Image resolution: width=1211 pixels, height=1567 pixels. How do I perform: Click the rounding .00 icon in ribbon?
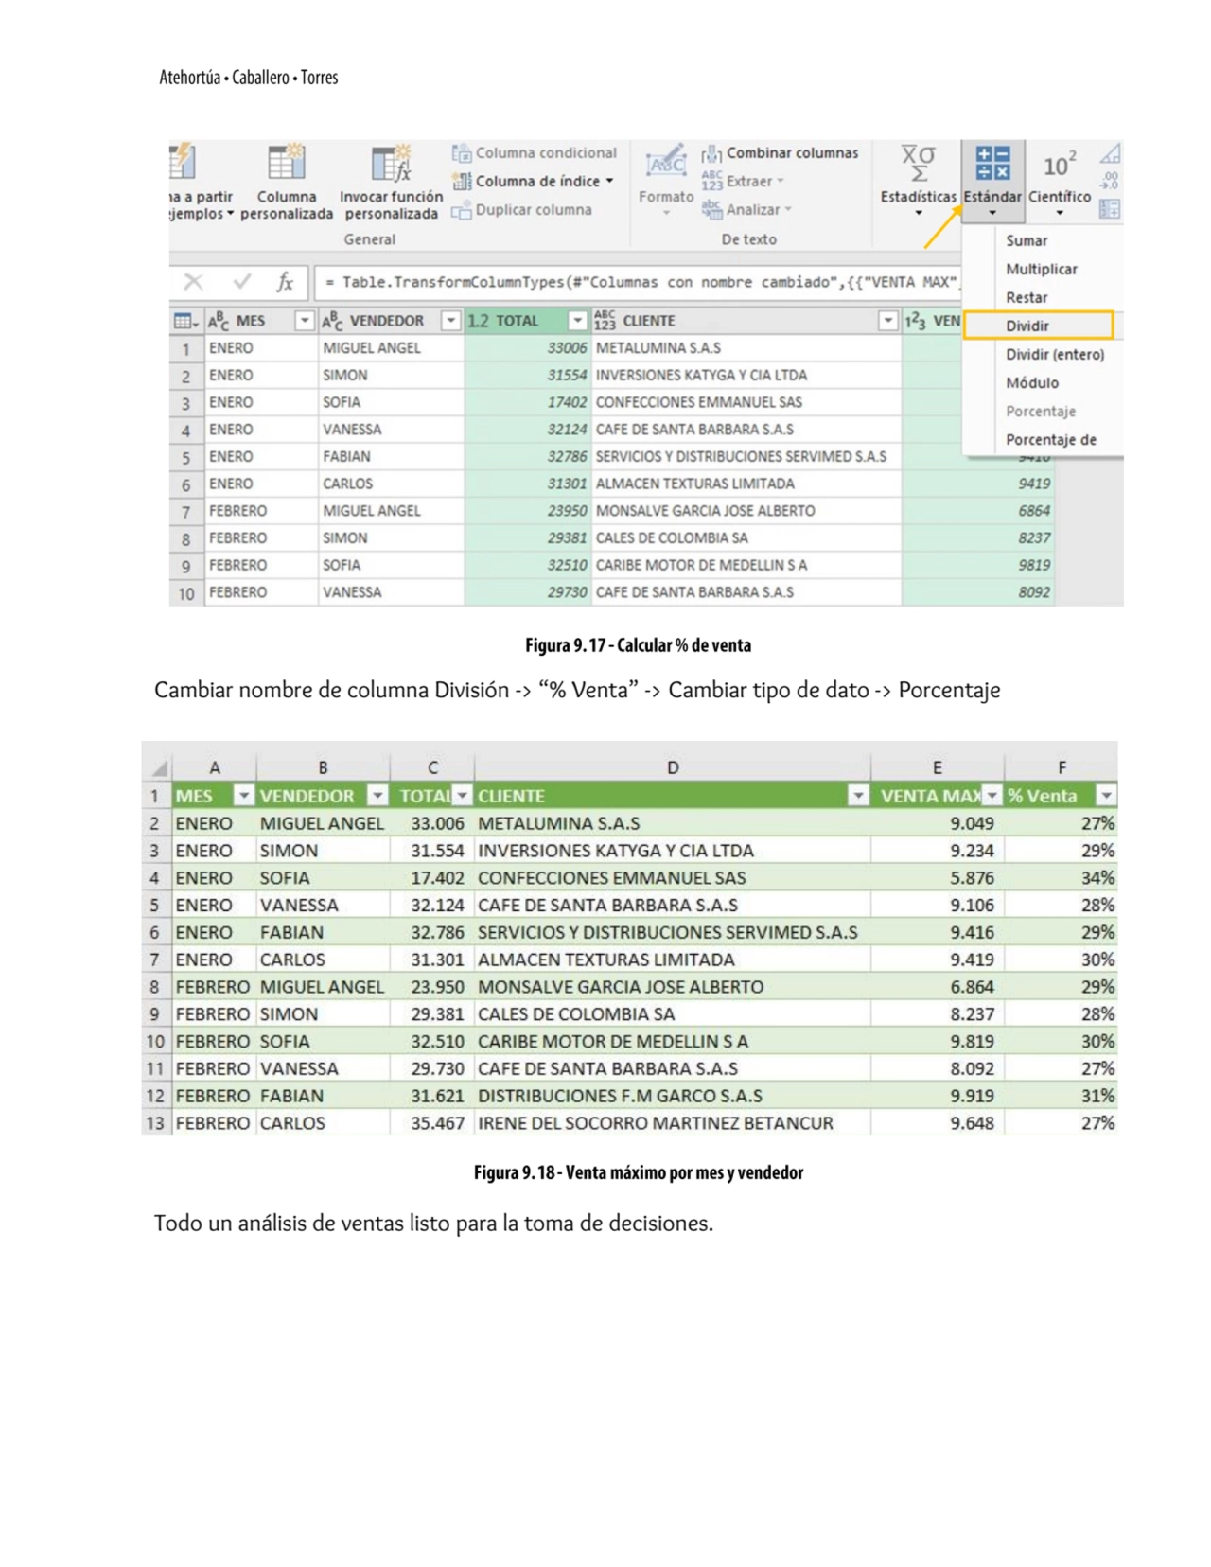click(1111, 181)
